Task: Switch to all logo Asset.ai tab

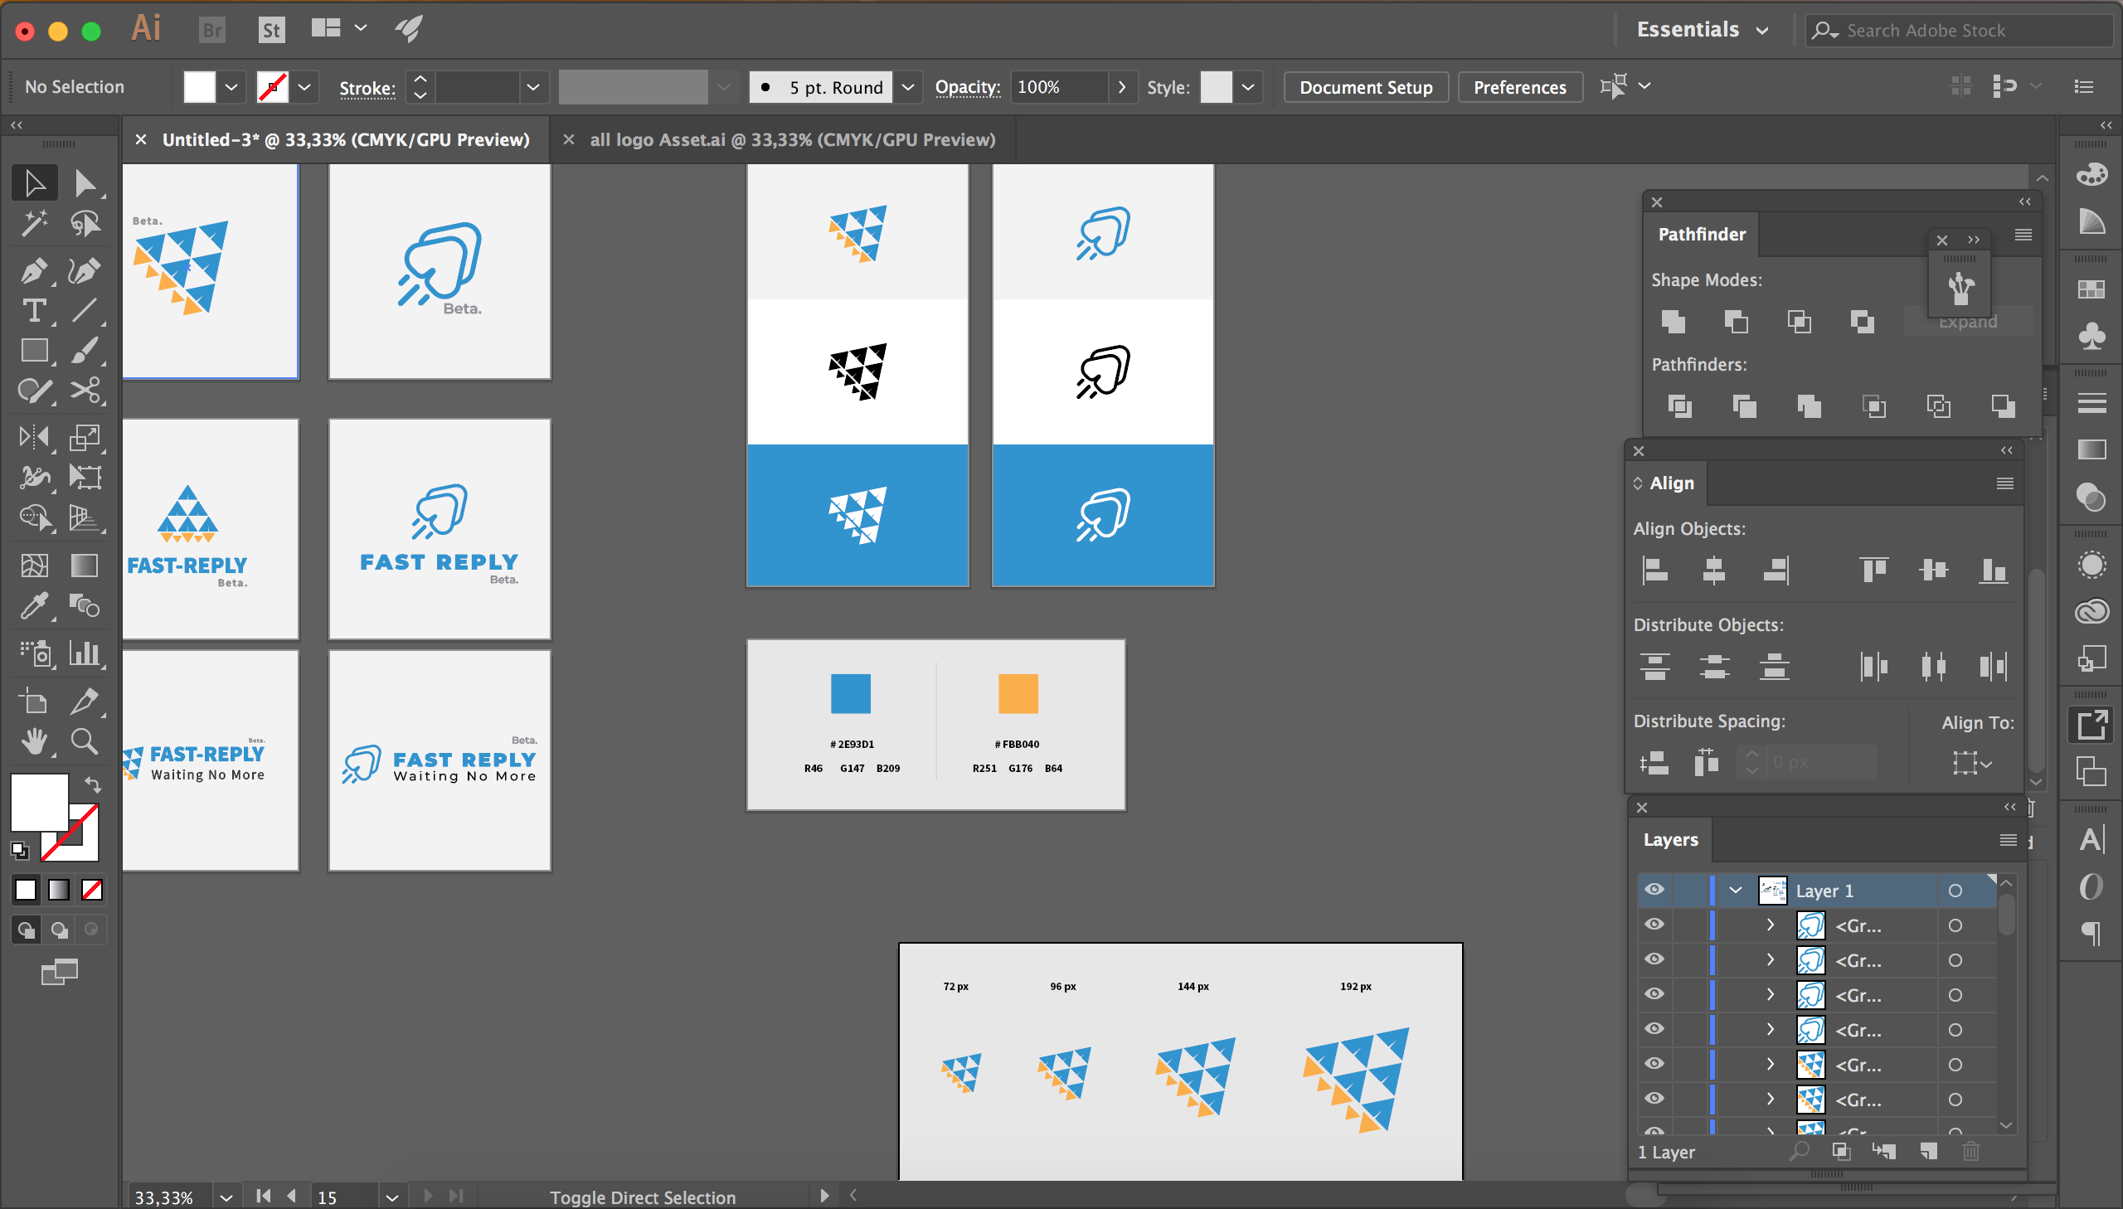Action: (791, 139)
